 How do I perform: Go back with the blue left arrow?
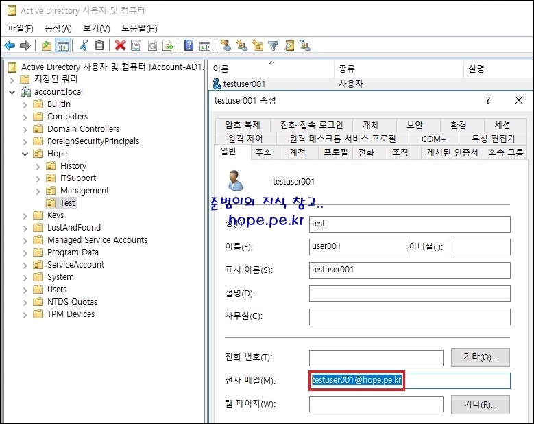pos(10,45)
